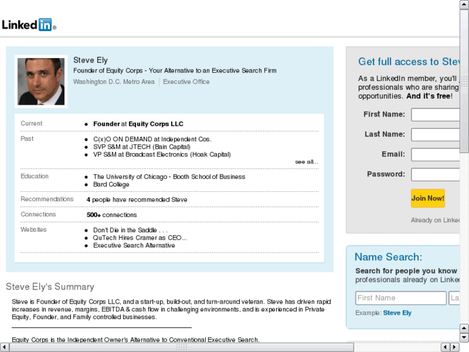
Task: Click the Name Search First Name box
Action: pyautogui.click(x=401, y=298)
